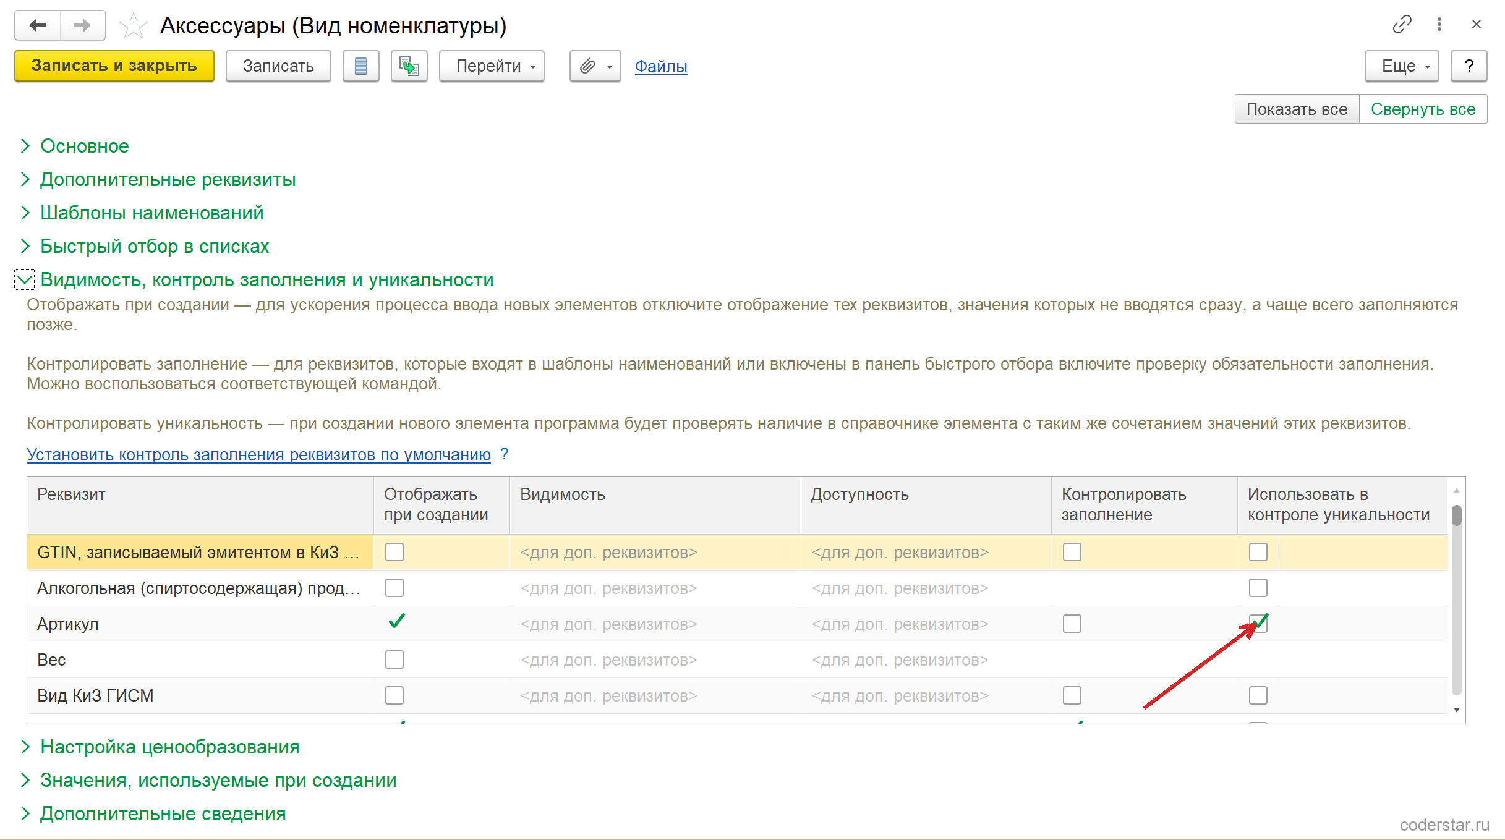Toggle uniqueness control checkbox for Алкогольная row

[x=1258, y=588]
